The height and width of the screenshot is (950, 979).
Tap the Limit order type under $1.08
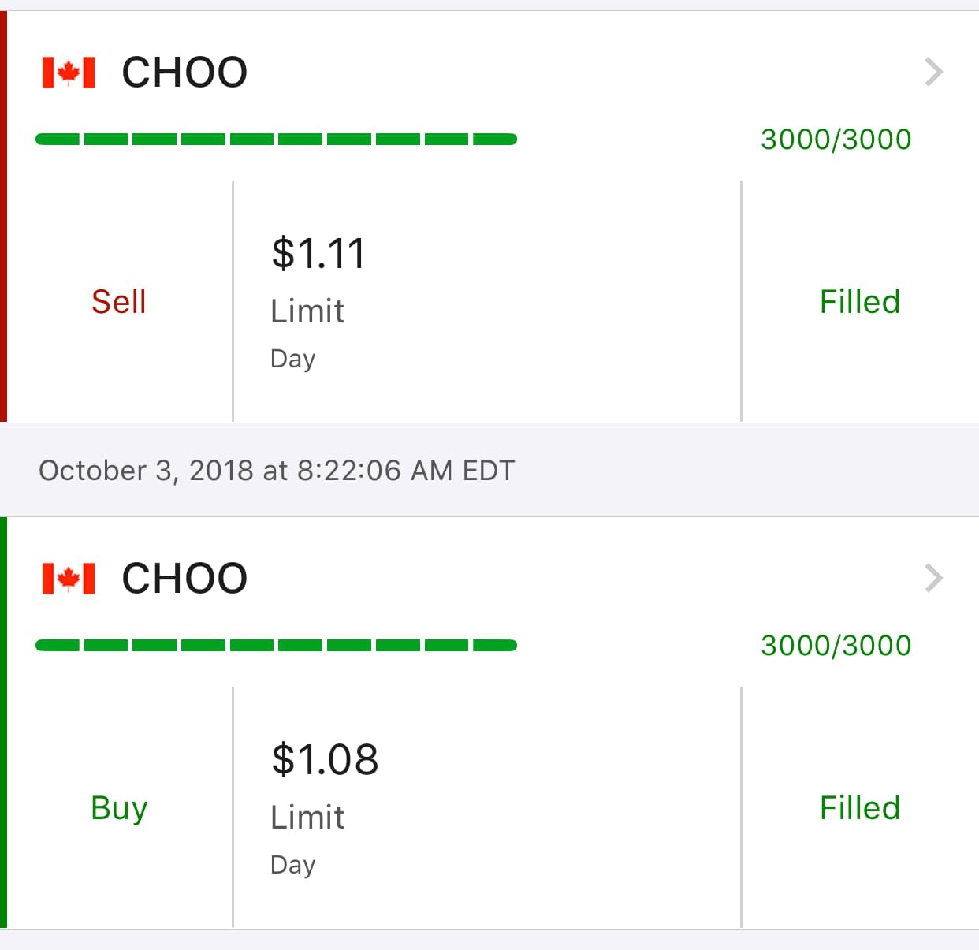(x=307, y=818)
